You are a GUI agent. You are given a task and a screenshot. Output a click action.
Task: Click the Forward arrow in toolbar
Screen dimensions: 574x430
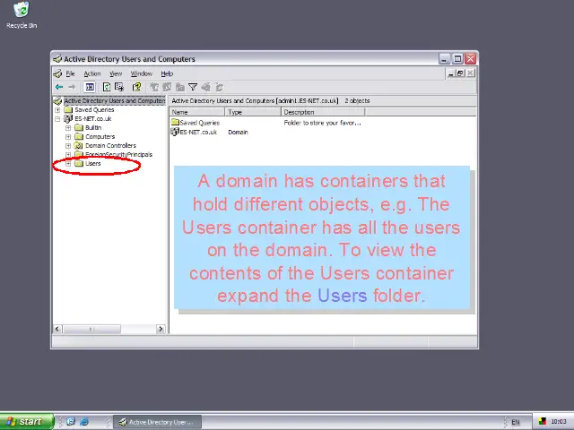coord(72,87)
